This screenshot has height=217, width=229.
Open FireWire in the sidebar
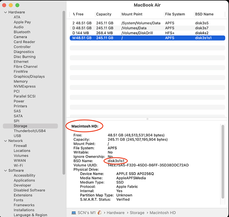(21, 71)
